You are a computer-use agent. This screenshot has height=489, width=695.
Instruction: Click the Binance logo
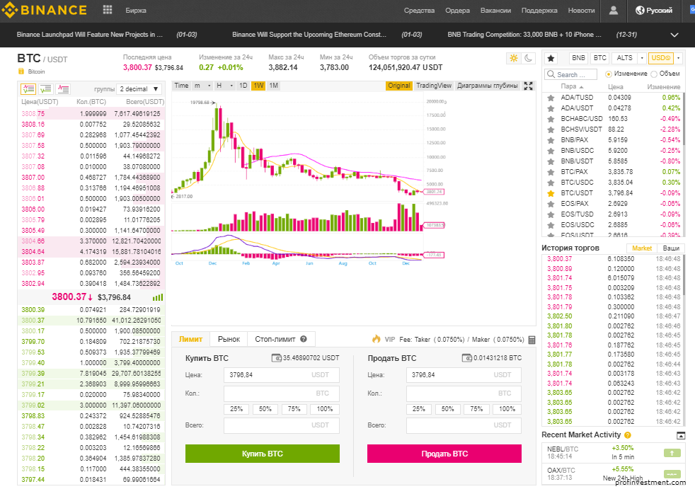(x=45, y=10)
